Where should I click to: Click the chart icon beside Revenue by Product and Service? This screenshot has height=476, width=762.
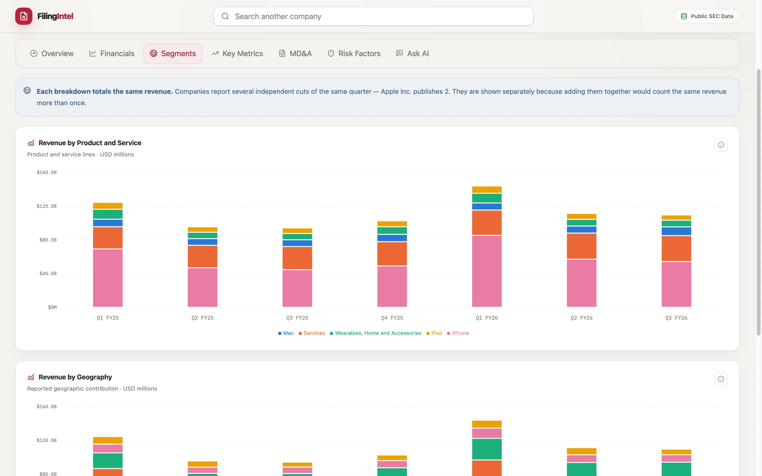coord(31,143)
